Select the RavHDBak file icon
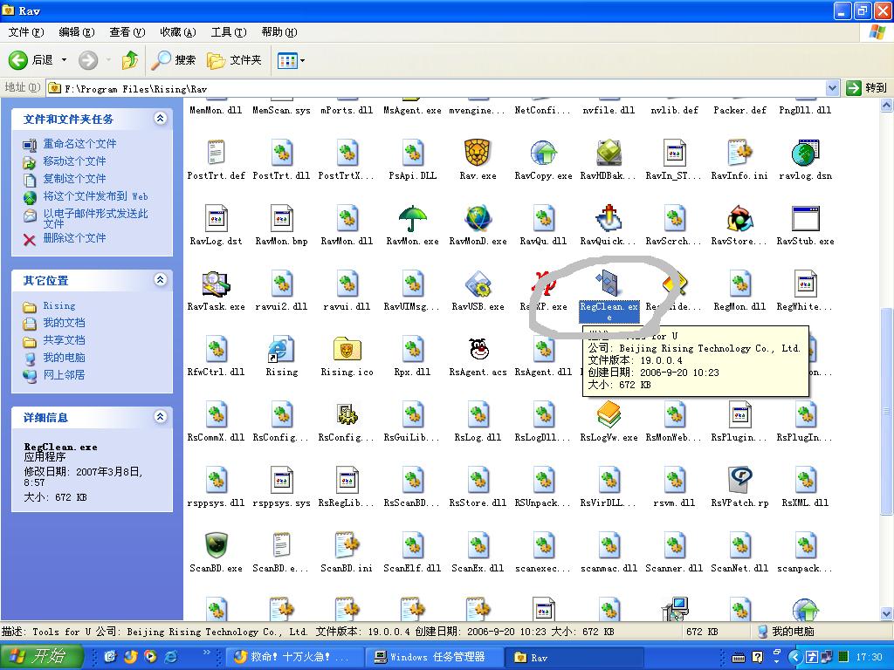 point(609,153)
